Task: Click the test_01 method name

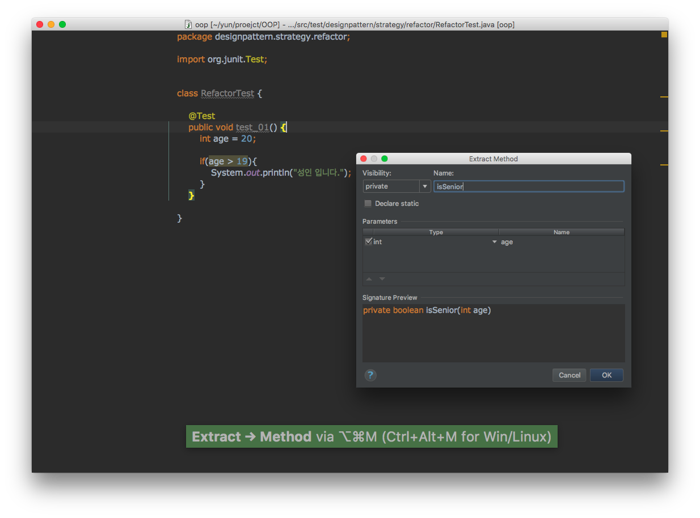Action: tap(252, 128)
